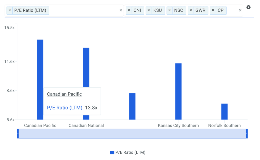The height and width of the screenshot is (160, 260).
Task: Remove the P/E Ratio (LTM) metric tag
Action: coord(10,10)
